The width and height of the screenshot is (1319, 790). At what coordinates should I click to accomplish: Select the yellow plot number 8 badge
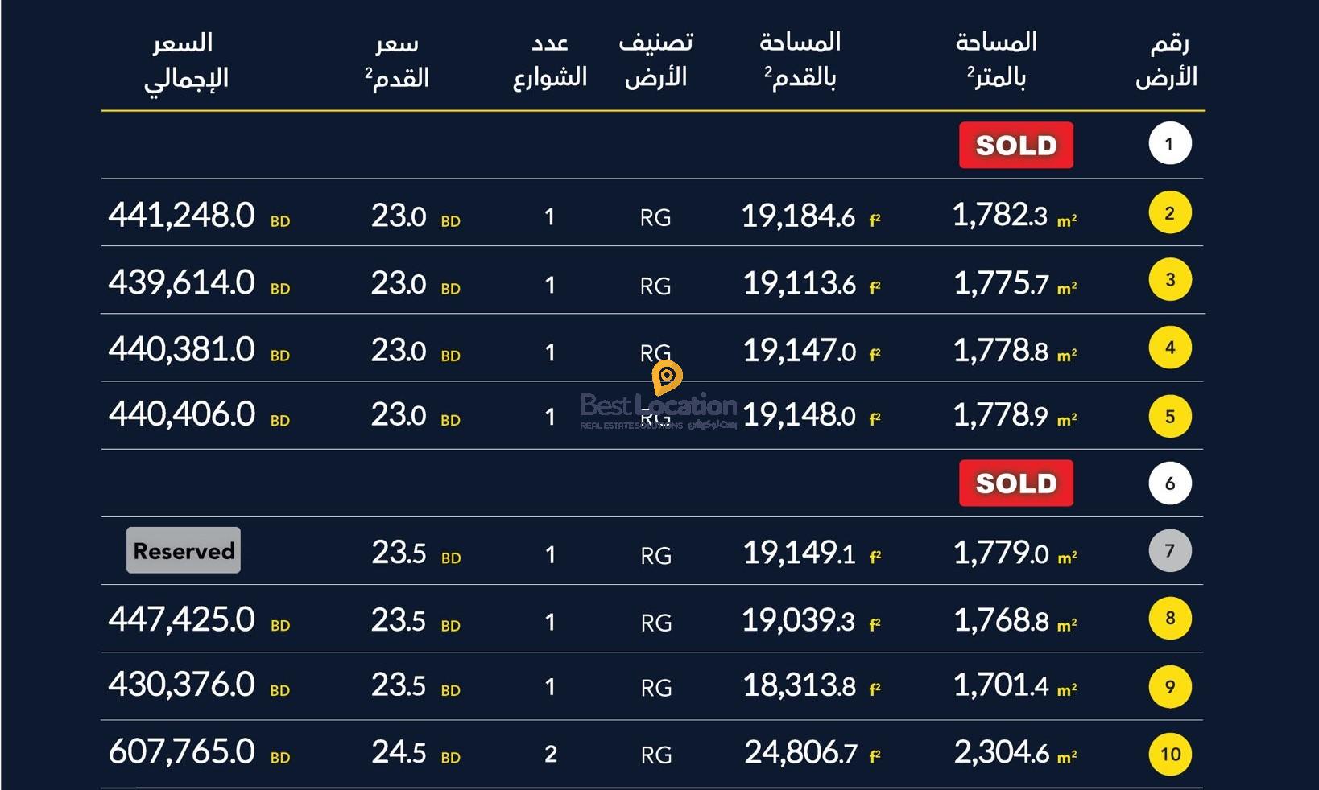tap(1169, 619)
